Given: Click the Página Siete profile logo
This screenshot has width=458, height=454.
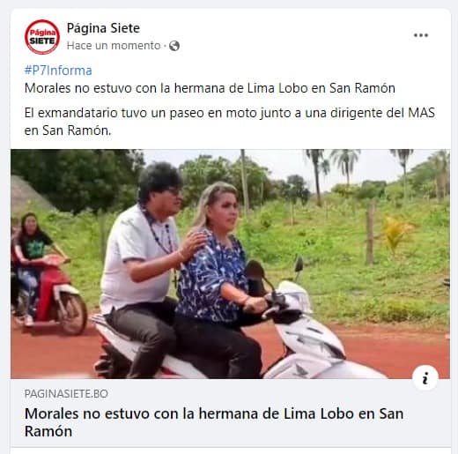Looking at the screenshot, I should pyautogui.click(x=42, y=37).
